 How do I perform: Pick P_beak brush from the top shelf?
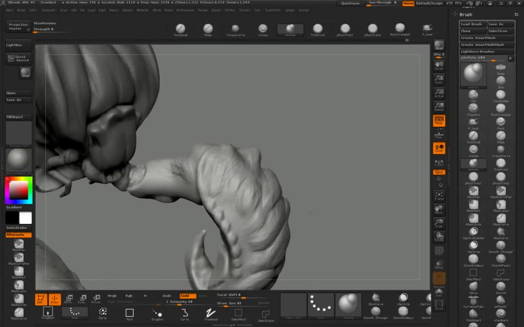click(427, 29)
